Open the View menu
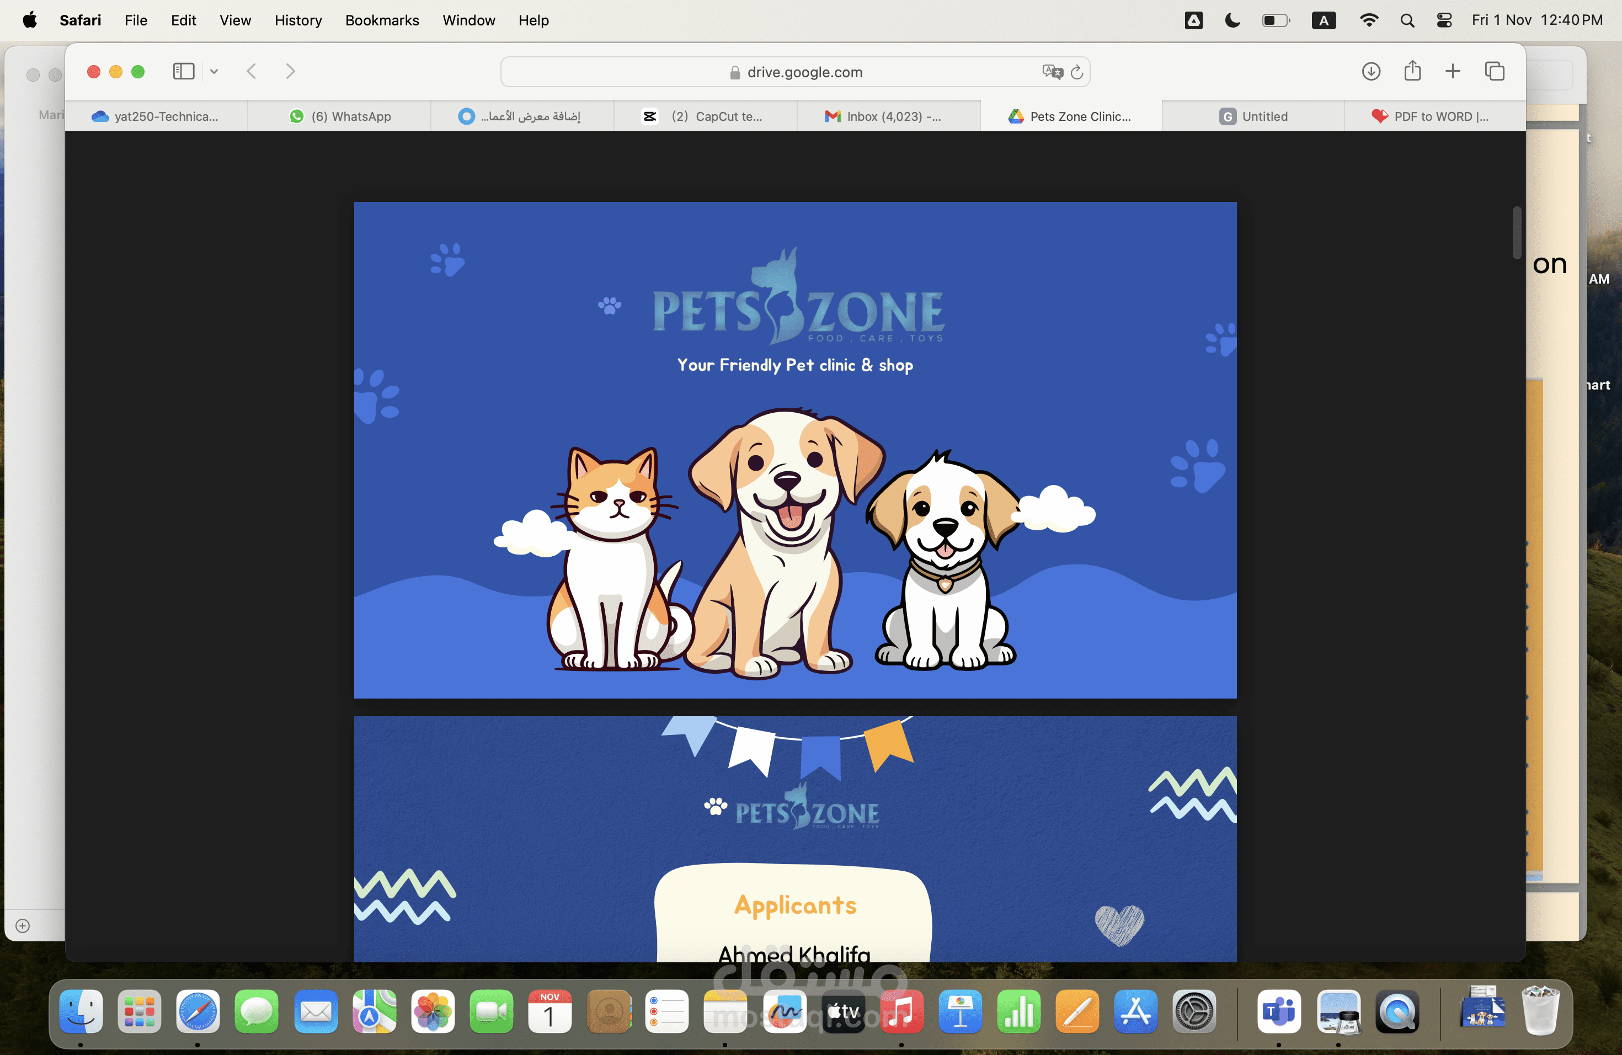 (235, 20)
